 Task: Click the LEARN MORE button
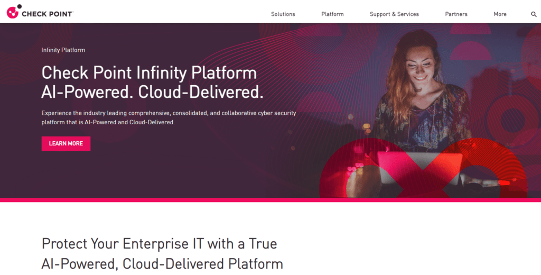coord(66,144)
